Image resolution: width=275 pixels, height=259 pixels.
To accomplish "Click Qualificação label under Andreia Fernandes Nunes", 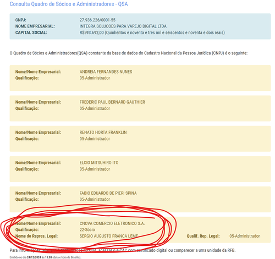I will click(27, 78).
